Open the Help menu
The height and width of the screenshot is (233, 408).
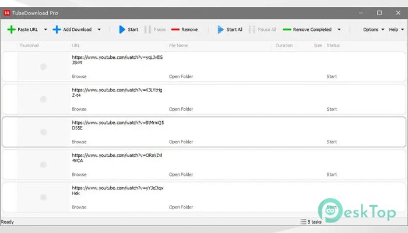point(396,29)
